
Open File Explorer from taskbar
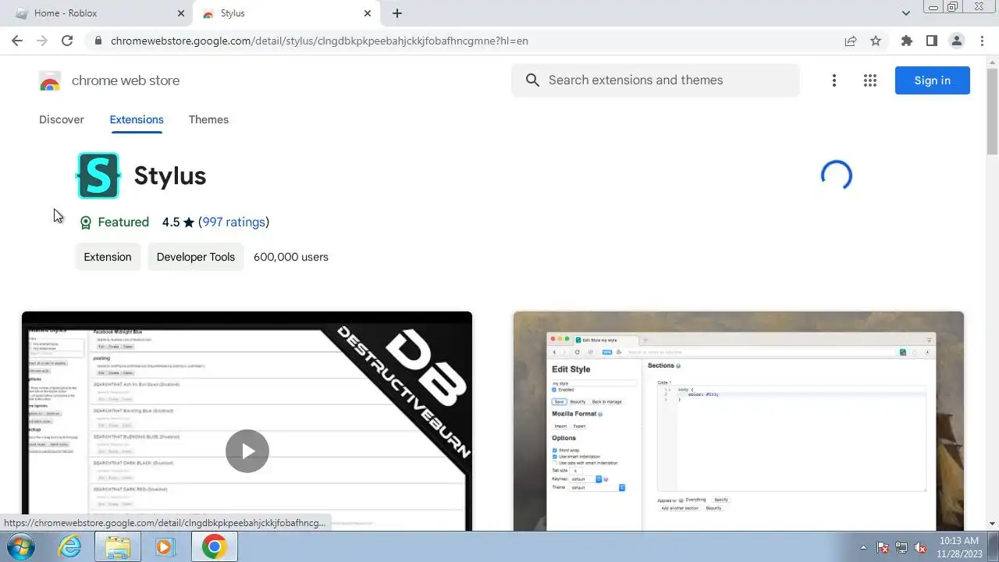point(118,547)
